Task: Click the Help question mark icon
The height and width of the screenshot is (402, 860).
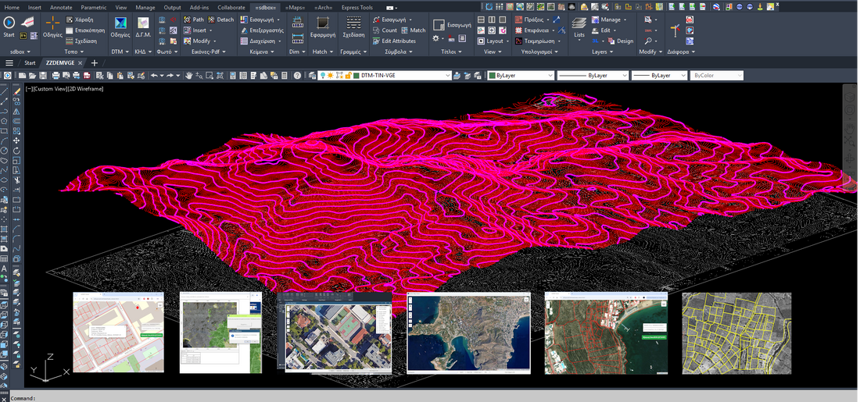Action: coord(298,76)
